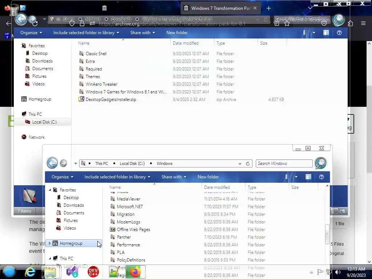Open recent locations arrow in the front Windows window

pyautogui.click(x=76, y=163)
